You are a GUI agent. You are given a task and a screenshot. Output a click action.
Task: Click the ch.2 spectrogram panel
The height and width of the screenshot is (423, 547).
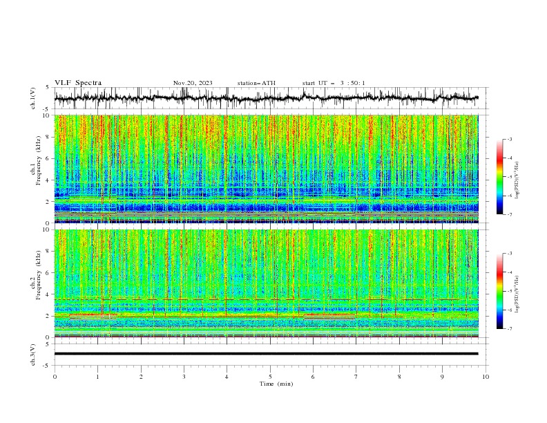click(x=267, y=283)
